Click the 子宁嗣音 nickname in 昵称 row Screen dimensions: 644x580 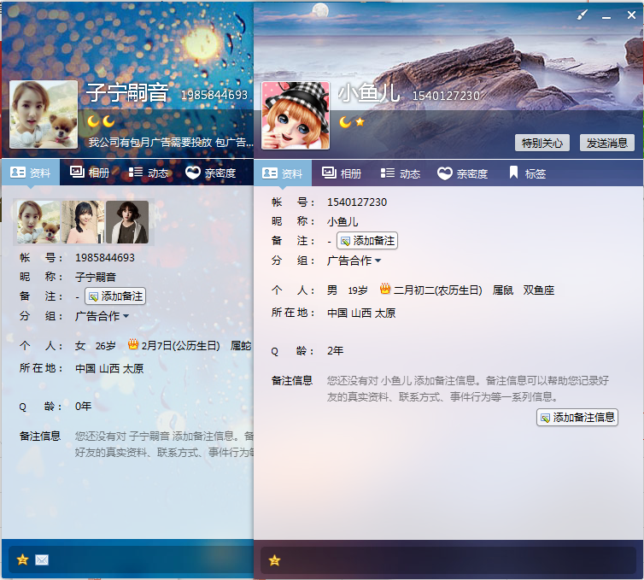96,278
